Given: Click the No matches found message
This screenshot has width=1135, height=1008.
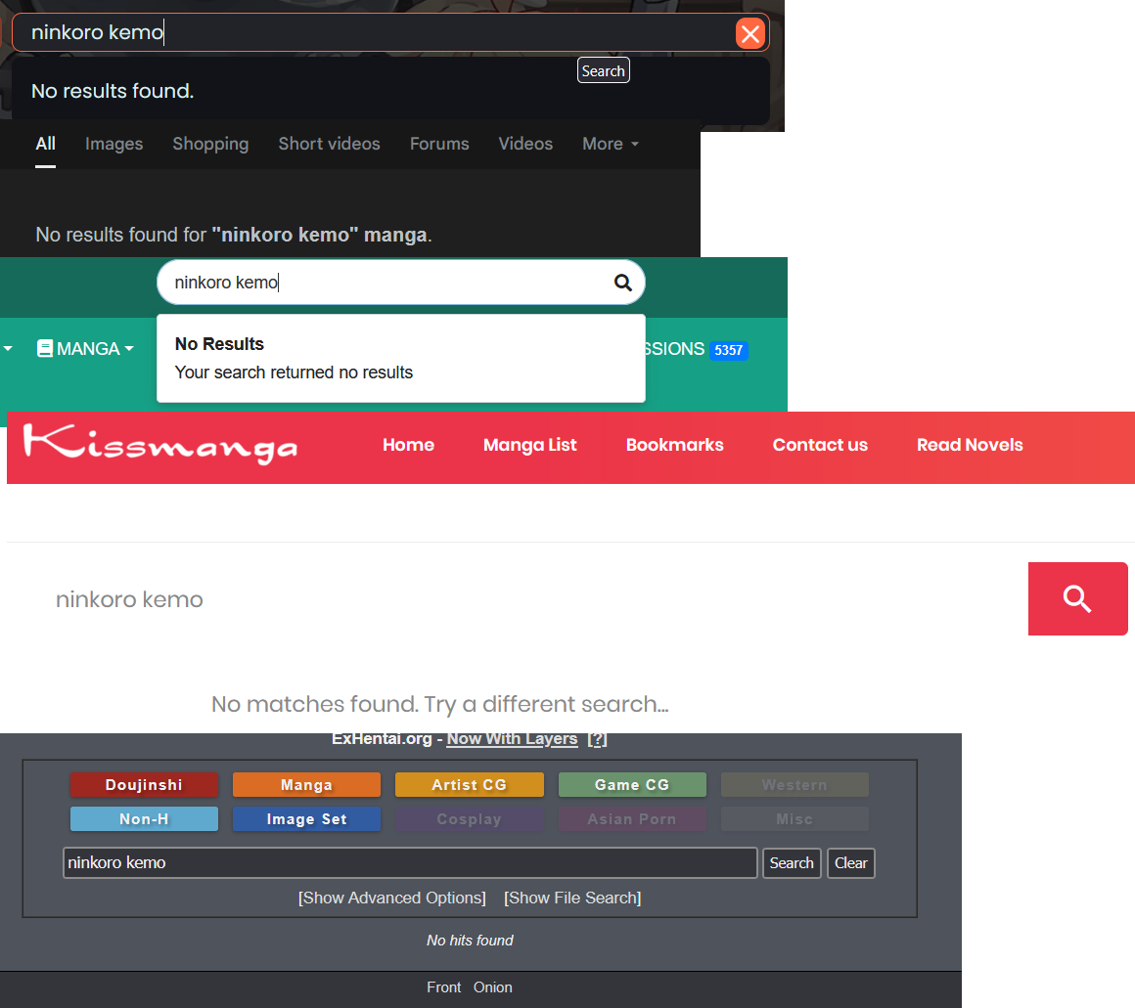Looking at the screenshot, I should click(440, 704).
